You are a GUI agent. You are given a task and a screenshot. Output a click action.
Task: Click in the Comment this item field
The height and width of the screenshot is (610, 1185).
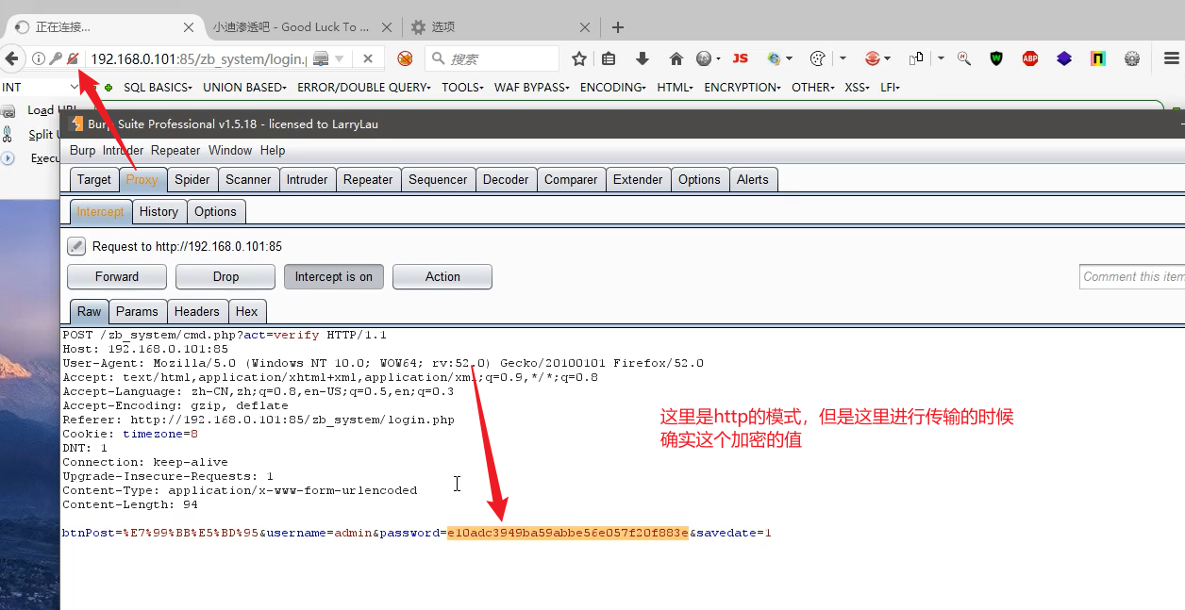click(x=1132, y=276)
